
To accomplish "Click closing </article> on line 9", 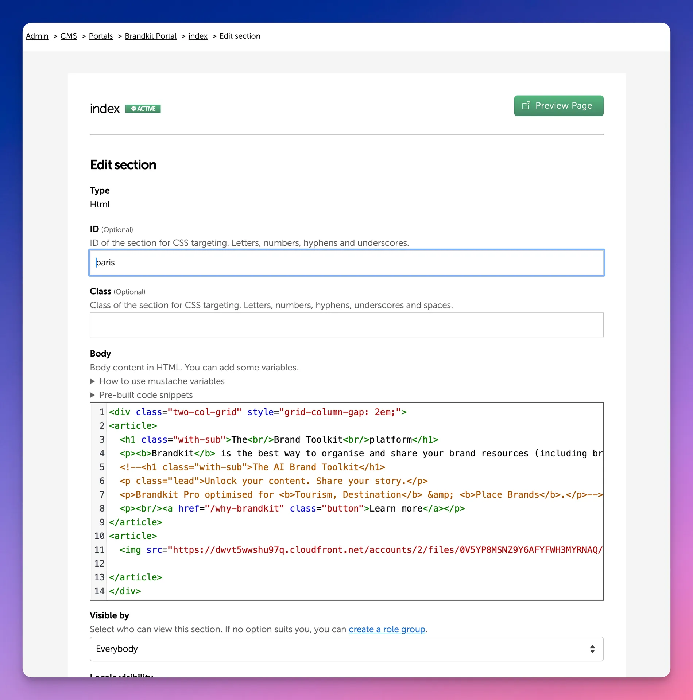I will coord(135,522).
